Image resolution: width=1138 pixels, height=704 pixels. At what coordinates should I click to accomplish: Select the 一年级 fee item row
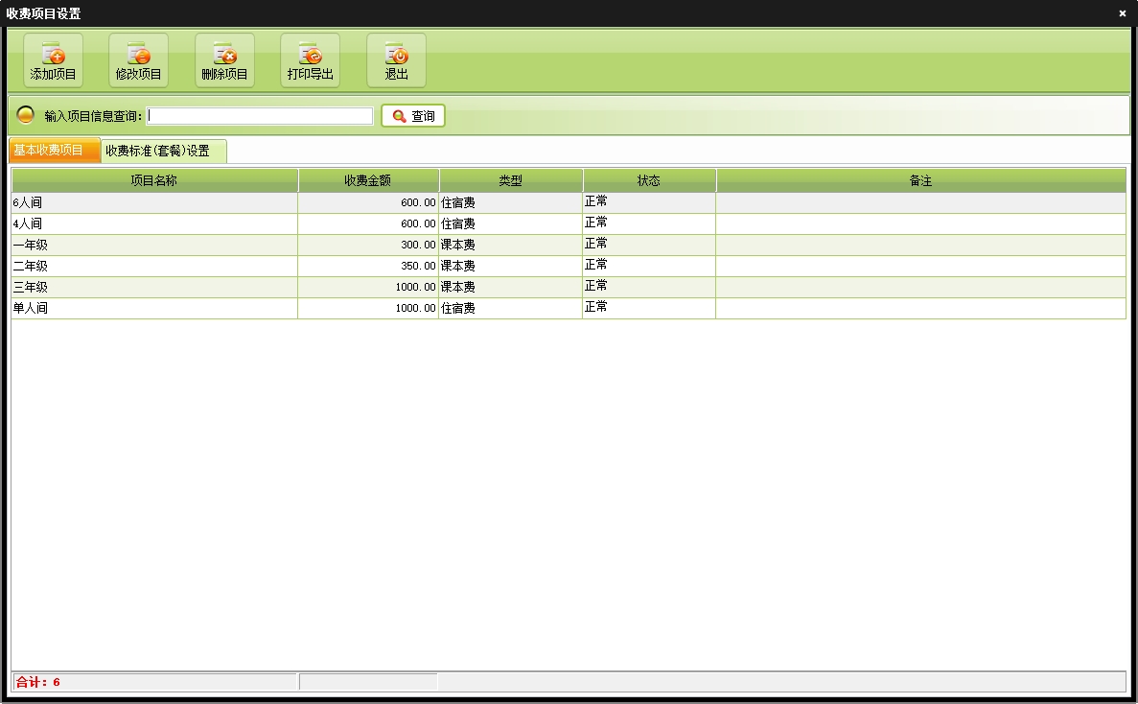(153, 245)
